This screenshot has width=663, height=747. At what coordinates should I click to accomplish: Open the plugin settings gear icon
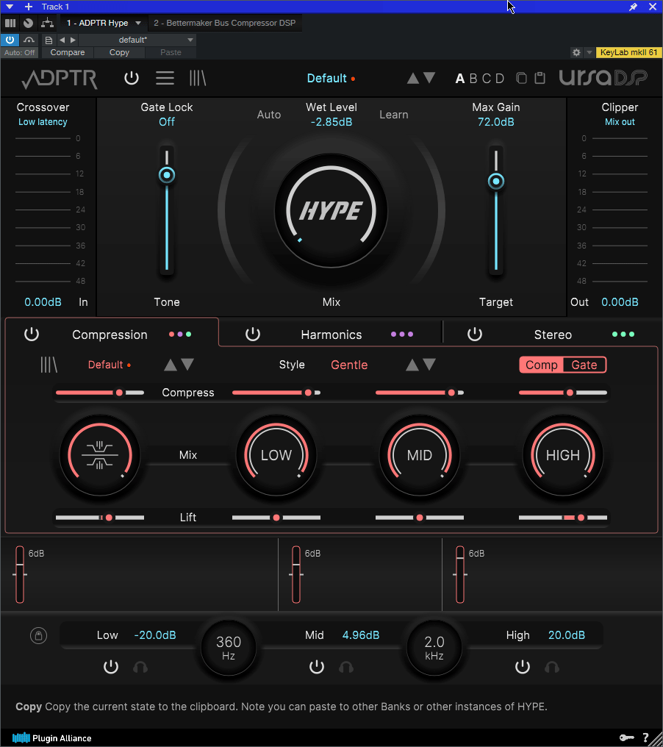coord(576,52)
